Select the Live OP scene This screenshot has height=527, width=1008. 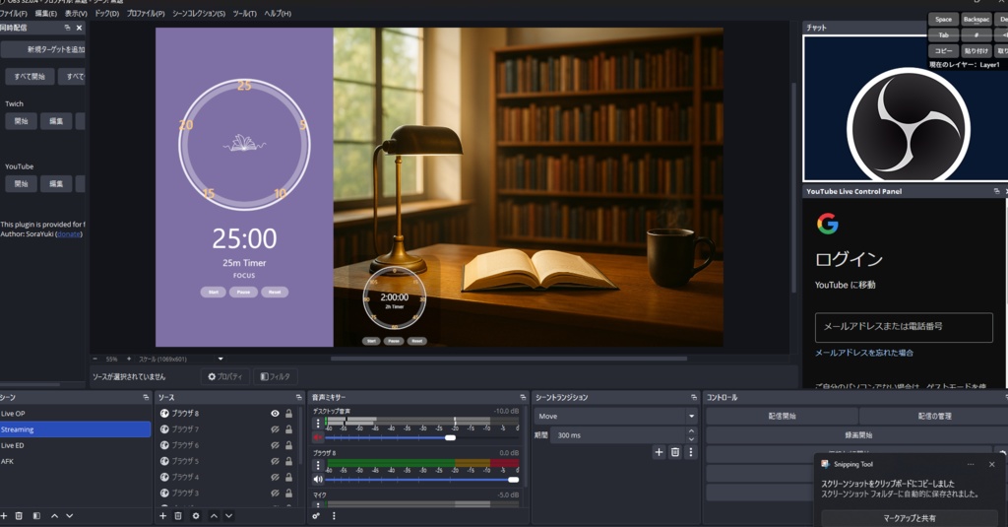pos(75,414)
